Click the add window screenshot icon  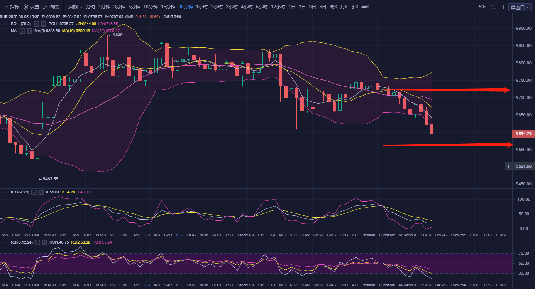click(x=501, y=7)
